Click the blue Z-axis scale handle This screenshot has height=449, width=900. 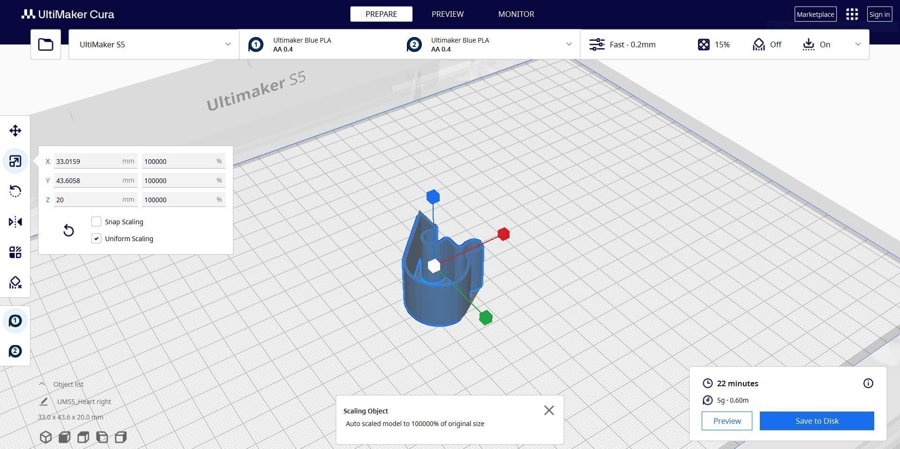coord(433,197)
